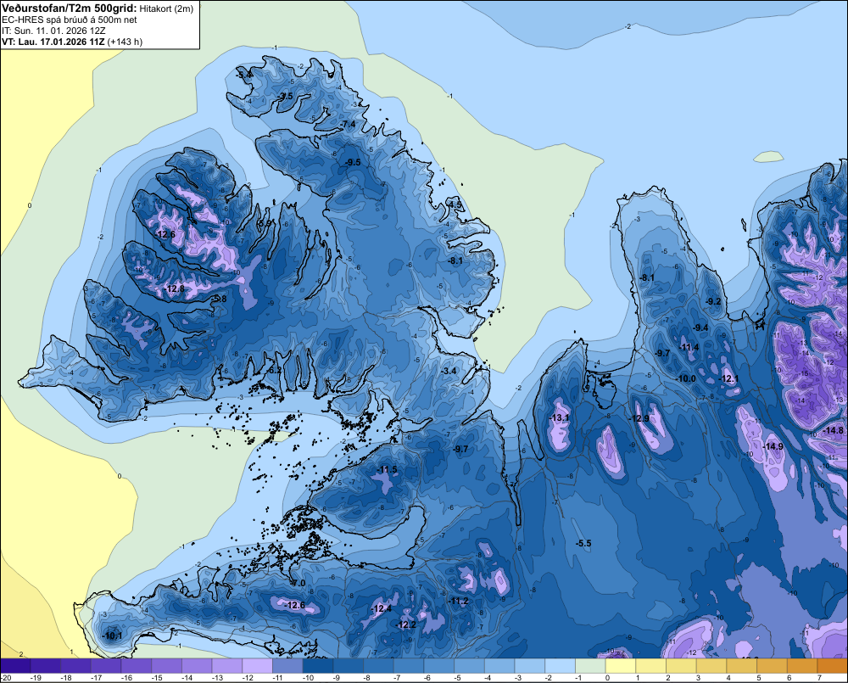Pick the light lavender swatch right of -12
The image size is (848, 683).
258,666
